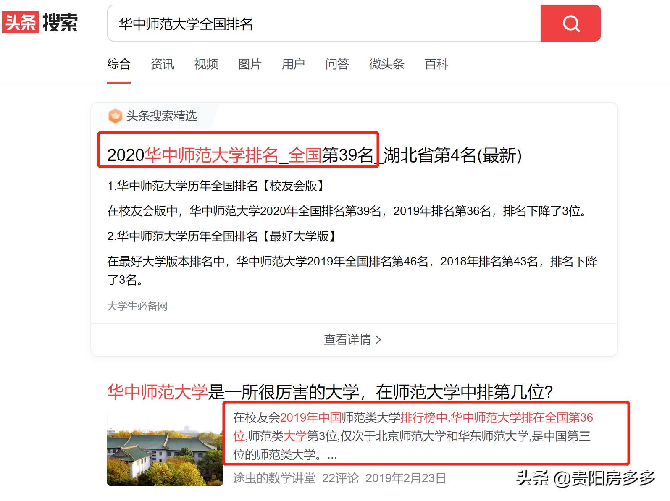Click text 2.华中师范大学历年全国排名【最好大学版】
Viewport: 670px width, 501px height.
[x=223, y=236]
